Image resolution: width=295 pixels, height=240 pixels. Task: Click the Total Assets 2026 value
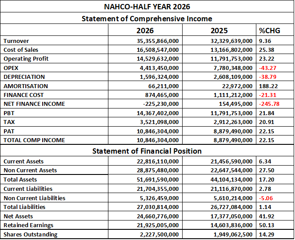pos(158,180)
